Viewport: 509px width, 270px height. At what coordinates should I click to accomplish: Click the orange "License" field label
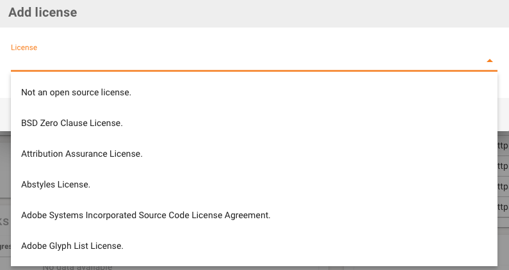(24, 47)
